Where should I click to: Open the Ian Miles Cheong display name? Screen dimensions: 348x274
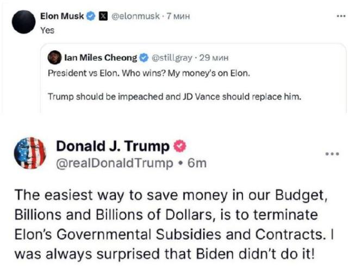pyautogui.click(x=101, y=56)
